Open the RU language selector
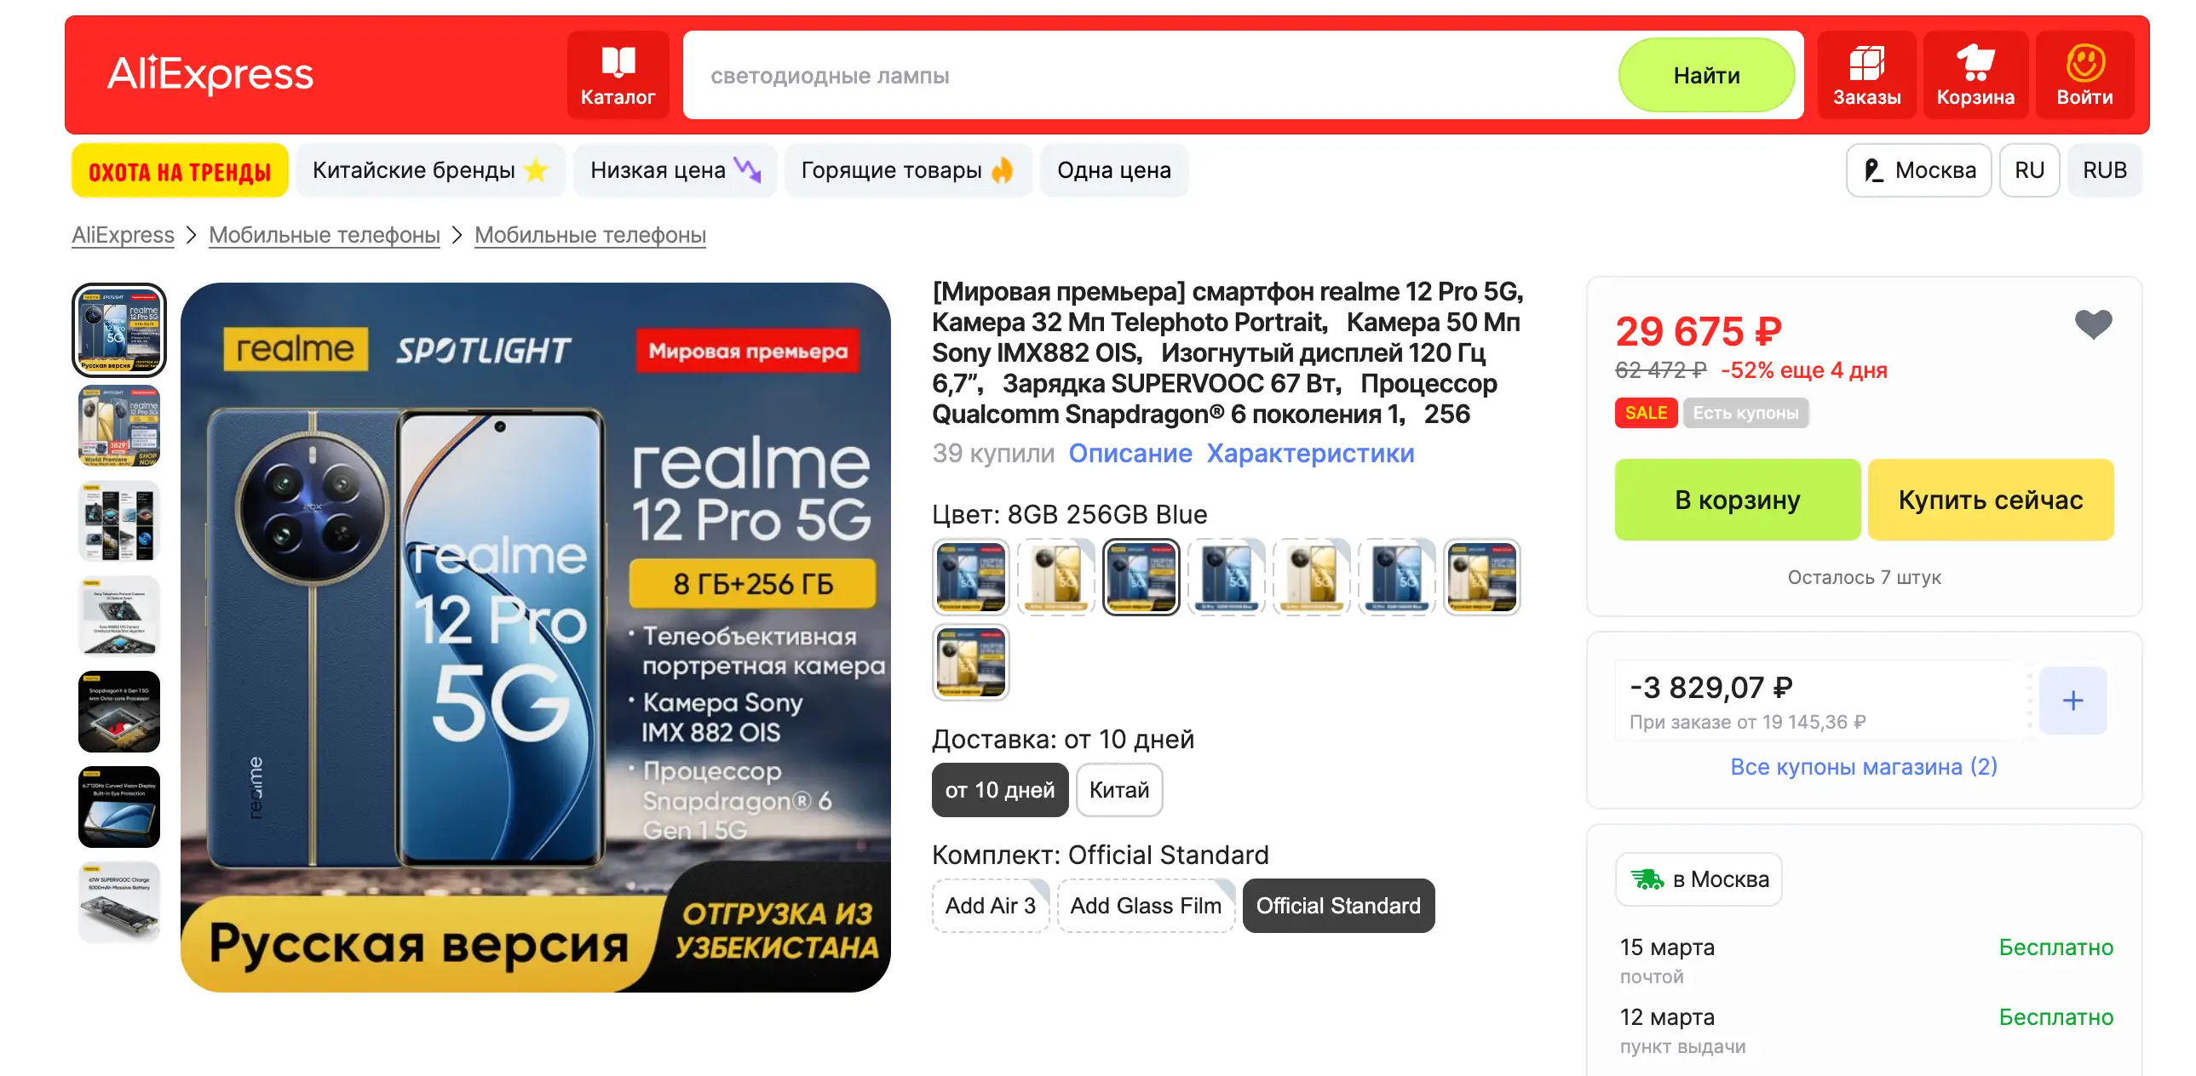 click(2029, 169)
